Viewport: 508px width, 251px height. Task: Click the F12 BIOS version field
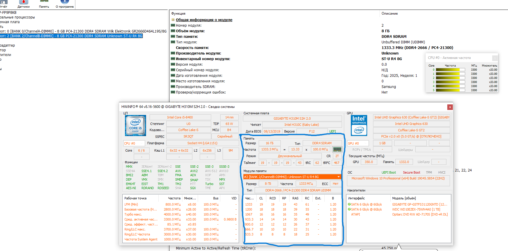[x=312, y=131]
